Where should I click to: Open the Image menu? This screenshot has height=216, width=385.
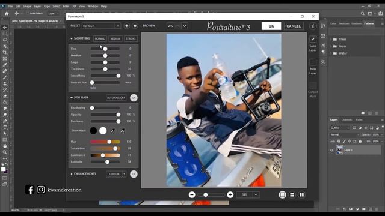(27, 6)
